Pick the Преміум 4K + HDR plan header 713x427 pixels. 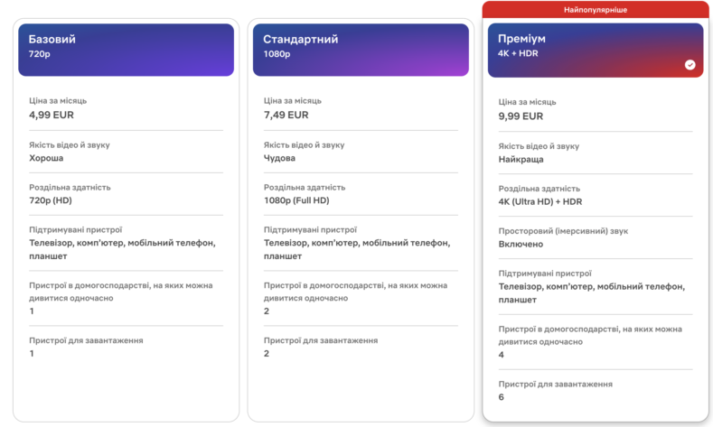click(595, 49)
